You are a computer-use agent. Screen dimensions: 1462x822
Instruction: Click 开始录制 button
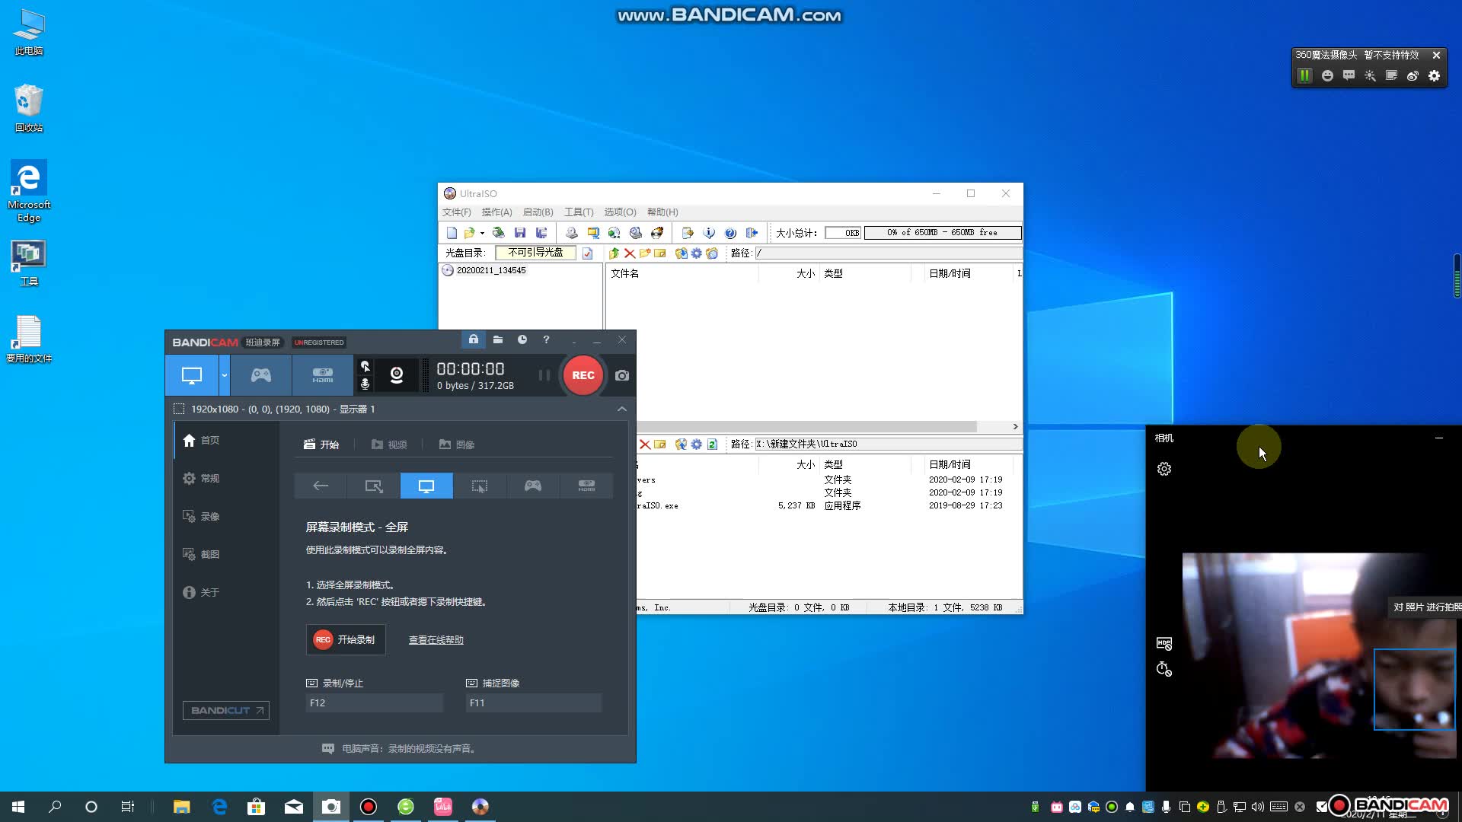coord(346,640)
